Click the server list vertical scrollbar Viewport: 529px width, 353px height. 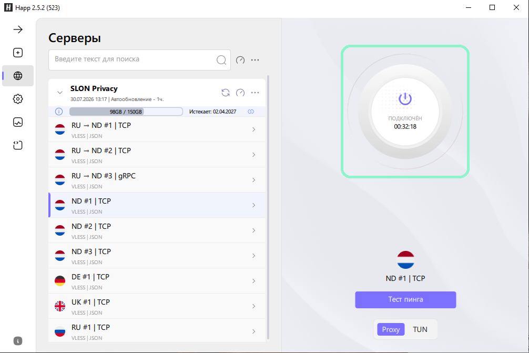(x=268, y=207)
